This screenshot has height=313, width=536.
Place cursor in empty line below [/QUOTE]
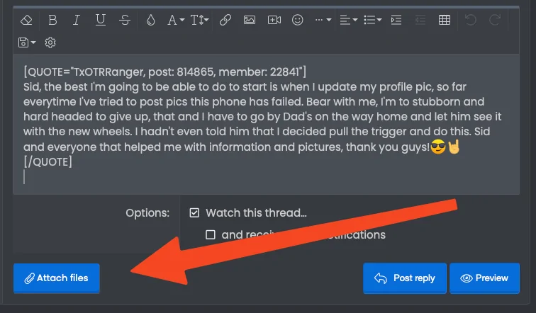(x=267, y=177)
